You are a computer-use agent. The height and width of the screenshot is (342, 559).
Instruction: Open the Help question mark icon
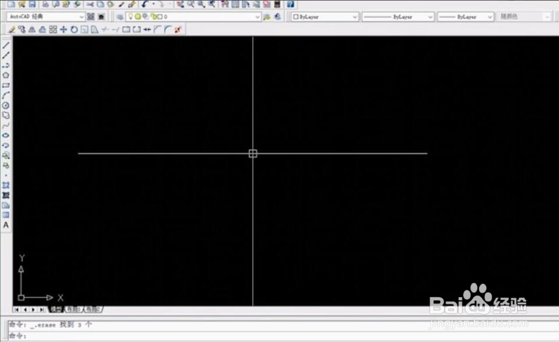tap(291, 4)
